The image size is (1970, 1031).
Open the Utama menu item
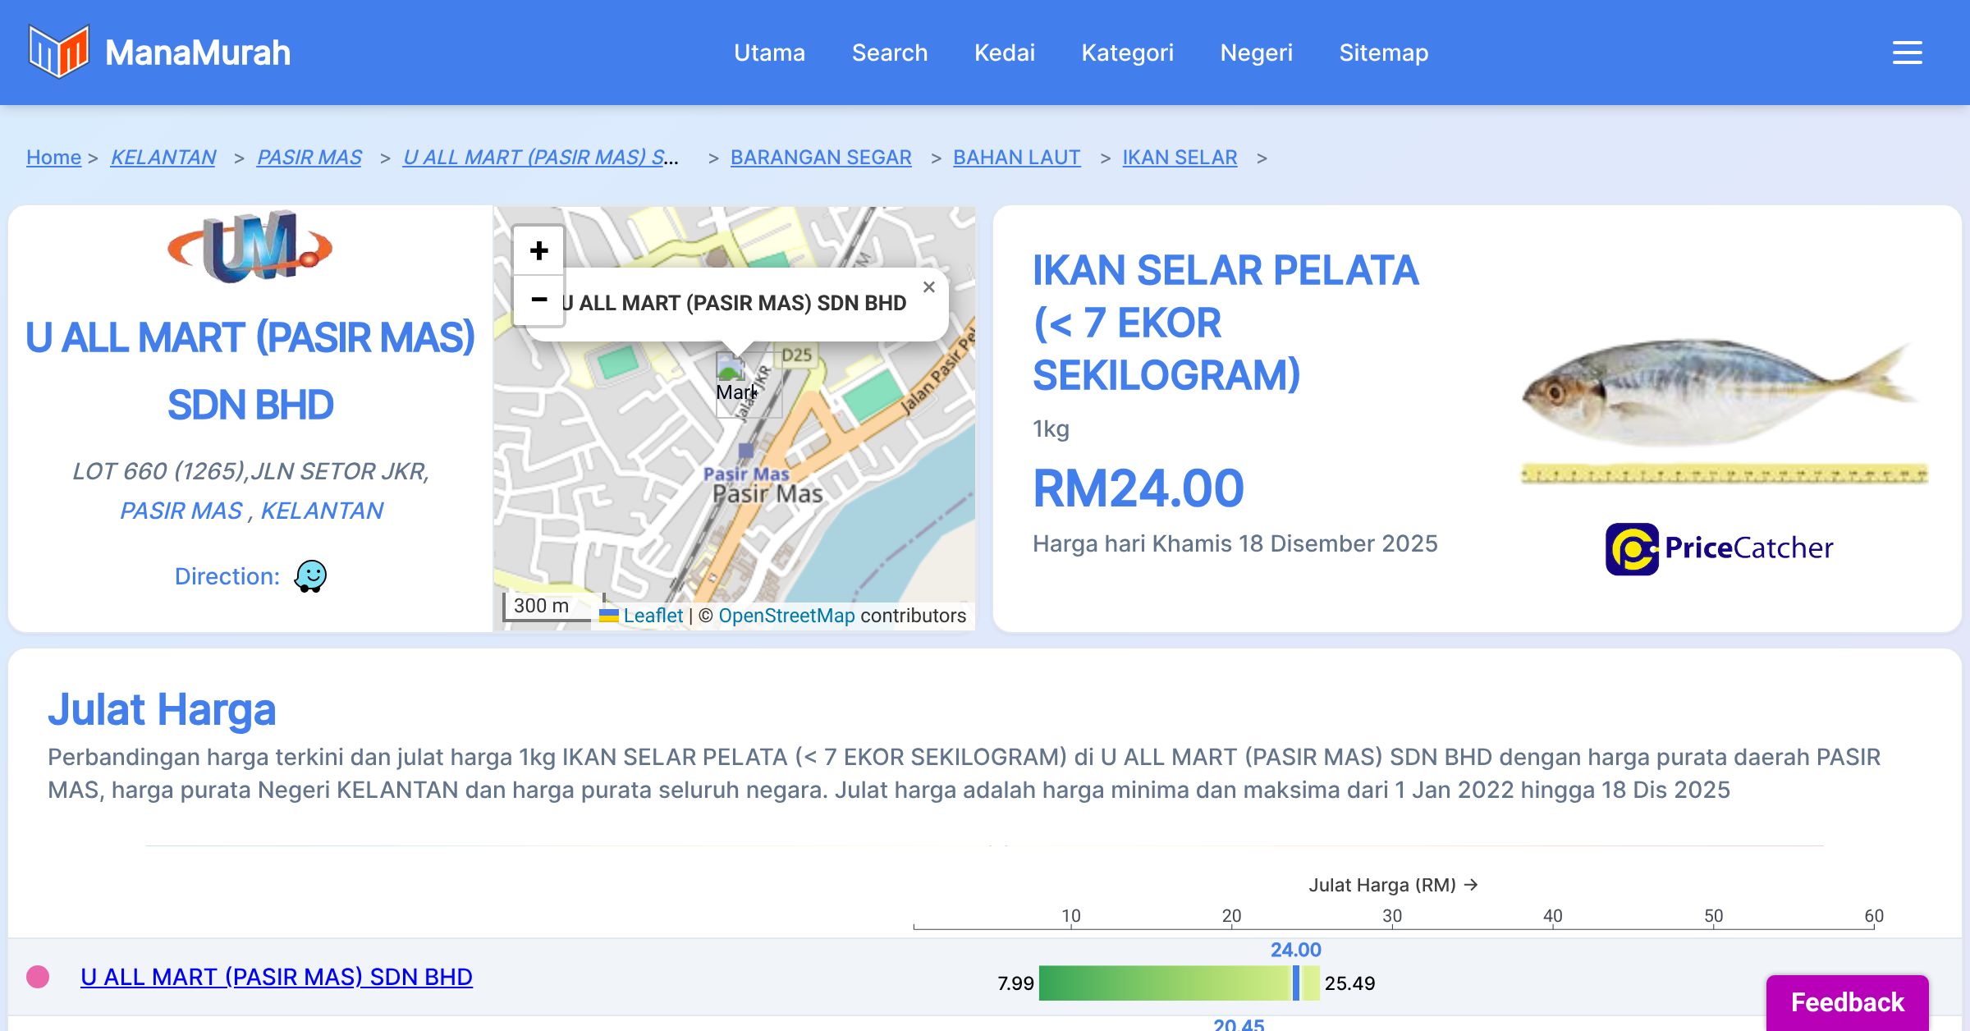769,53
